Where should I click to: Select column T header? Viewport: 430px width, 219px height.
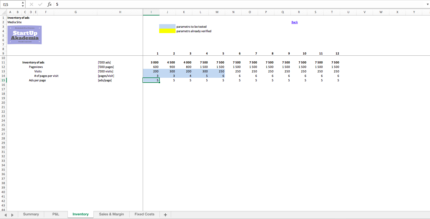click(332, 12)
